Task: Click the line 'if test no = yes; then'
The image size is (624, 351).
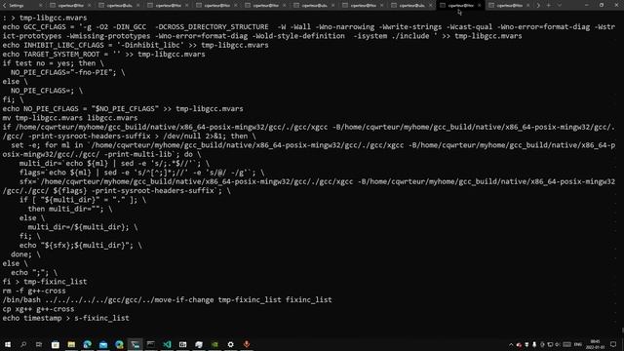Action: click(x=53, y=63)
